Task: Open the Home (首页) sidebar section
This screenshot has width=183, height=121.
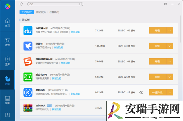Action: click(7, 22)
